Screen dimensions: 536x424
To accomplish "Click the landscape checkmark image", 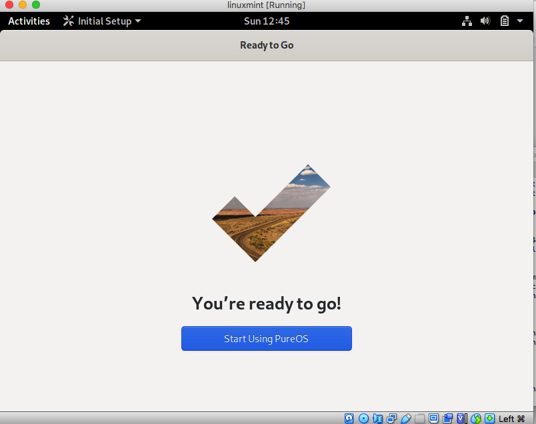I will pyautogui.click(x=271, y=213).
